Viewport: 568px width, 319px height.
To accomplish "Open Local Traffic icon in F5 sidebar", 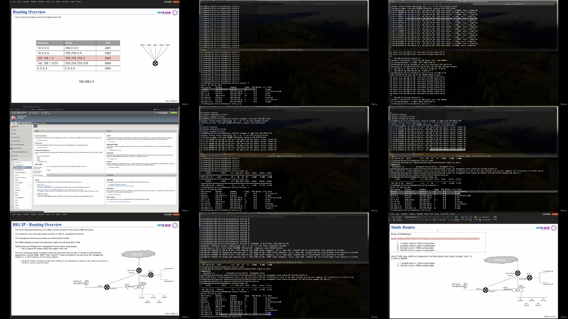I will (12, 137).
